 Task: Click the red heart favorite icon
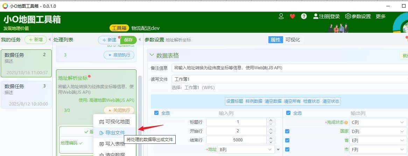point(293,16)
